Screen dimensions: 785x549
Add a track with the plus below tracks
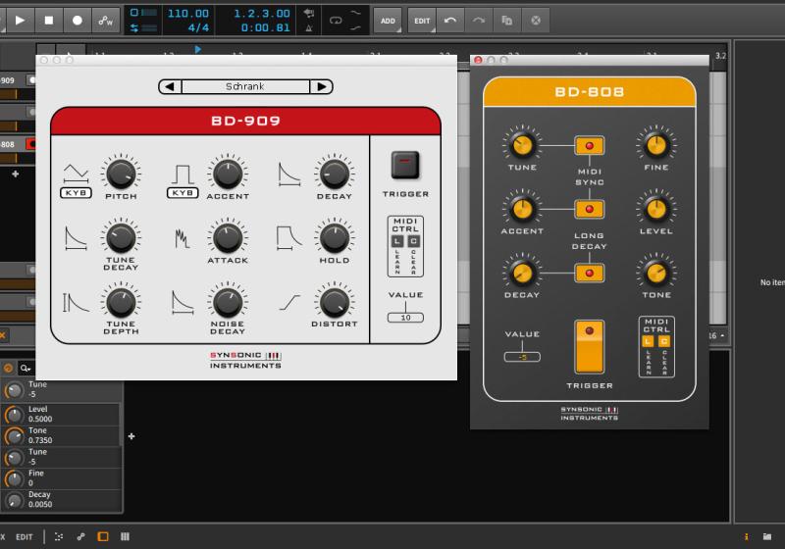(x=16, y=174)
